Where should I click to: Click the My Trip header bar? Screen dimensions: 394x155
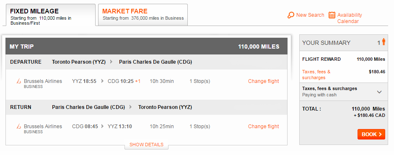pyautogui.click(x=147, y=46)
